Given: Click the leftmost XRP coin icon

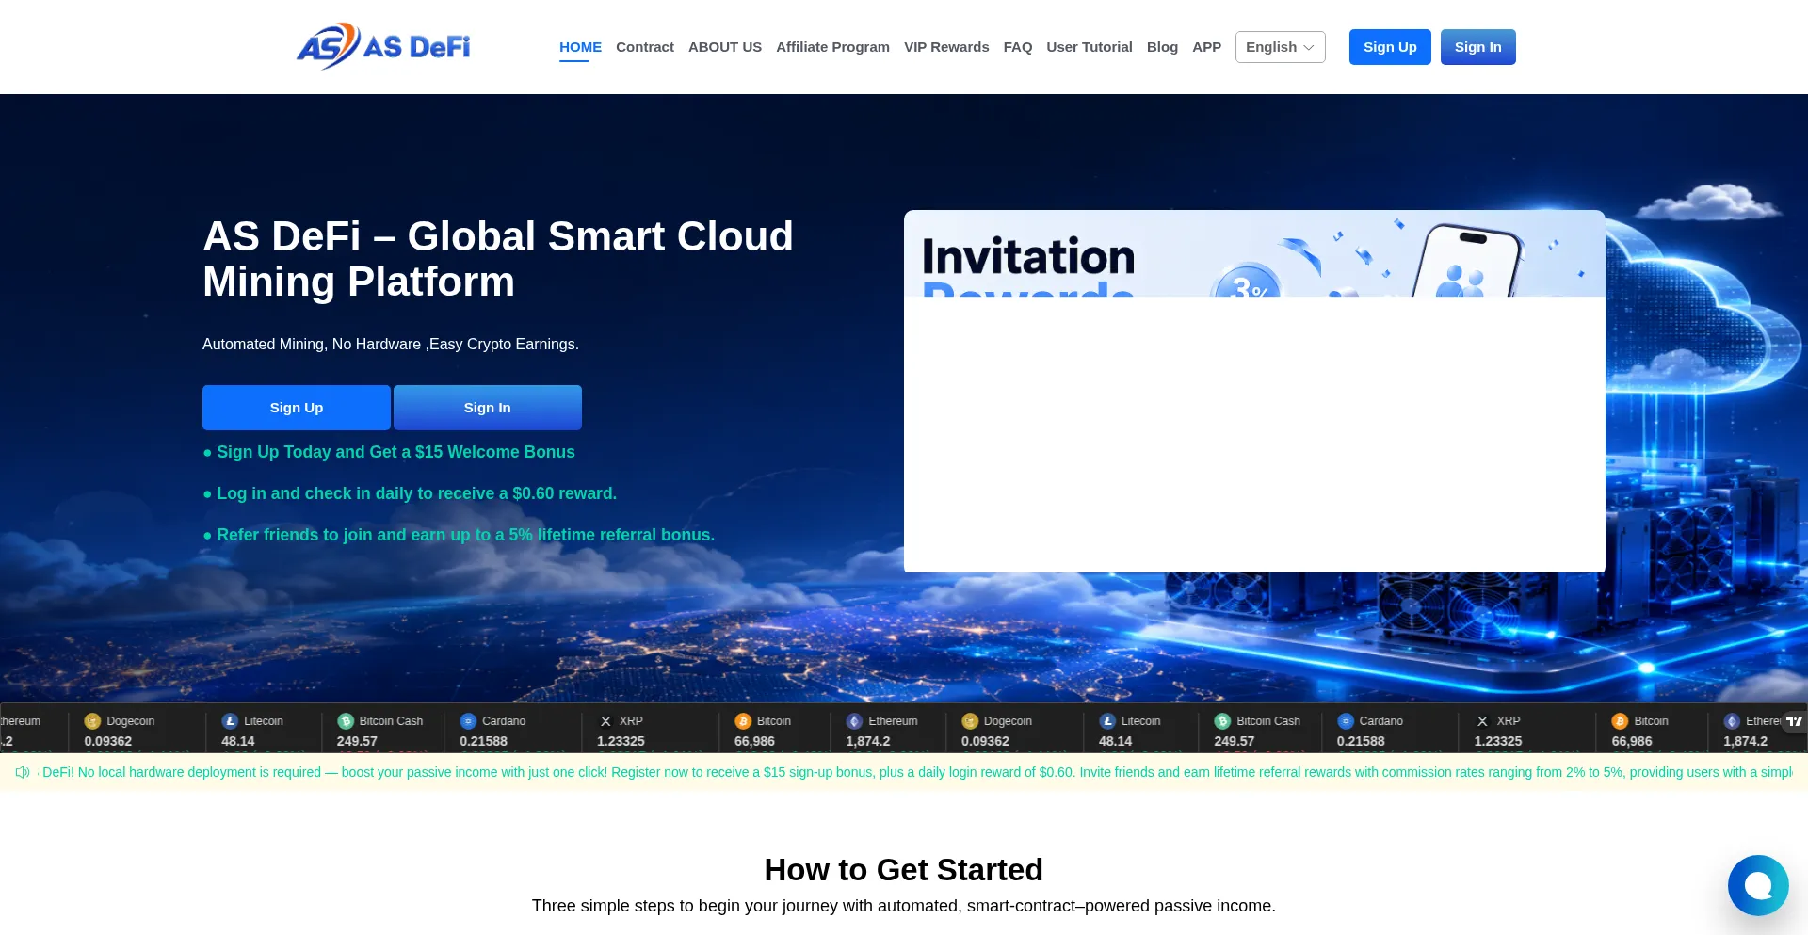Looking at the screenshot, I should pos(605,721).
